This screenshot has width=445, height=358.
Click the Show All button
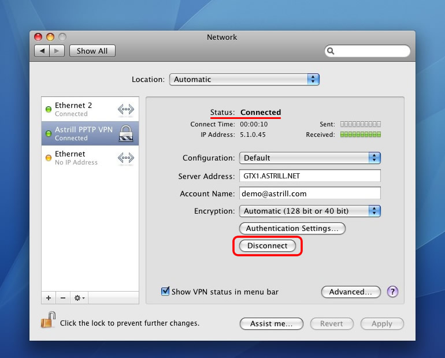(92, 51)
